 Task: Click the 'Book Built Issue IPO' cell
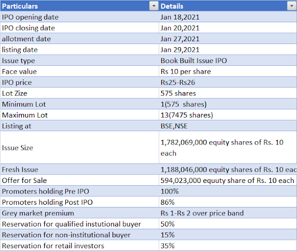[228, 61]
